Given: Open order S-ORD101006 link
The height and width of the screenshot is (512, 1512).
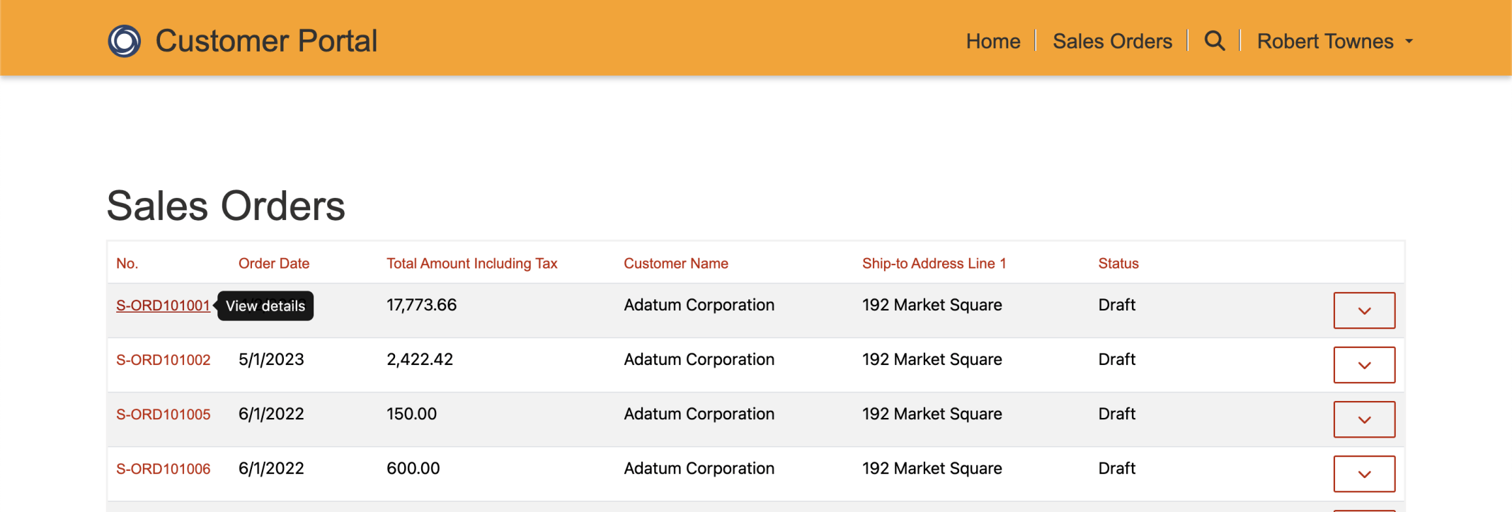Looking at the screenshot, I should click(163, 469).
